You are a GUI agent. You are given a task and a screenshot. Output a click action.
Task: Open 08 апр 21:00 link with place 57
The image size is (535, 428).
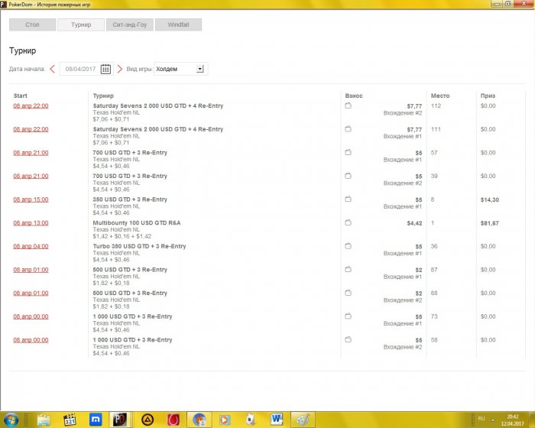click(x=31, y=153)
